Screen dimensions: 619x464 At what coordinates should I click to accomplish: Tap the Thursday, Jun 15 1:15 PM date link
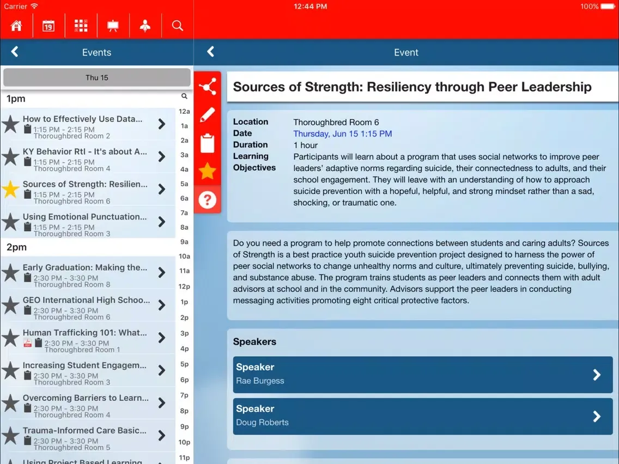pyautogui.click(x=343, y=134)
